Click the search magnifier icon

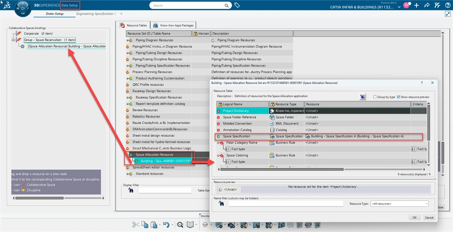pos(227,6)
